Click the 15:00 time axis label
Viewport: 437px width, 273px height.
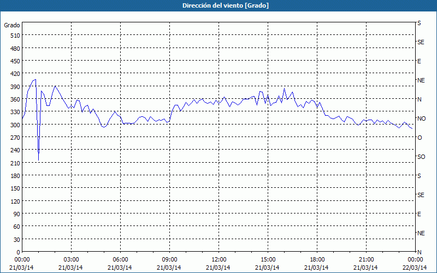(x=268, y=260)
